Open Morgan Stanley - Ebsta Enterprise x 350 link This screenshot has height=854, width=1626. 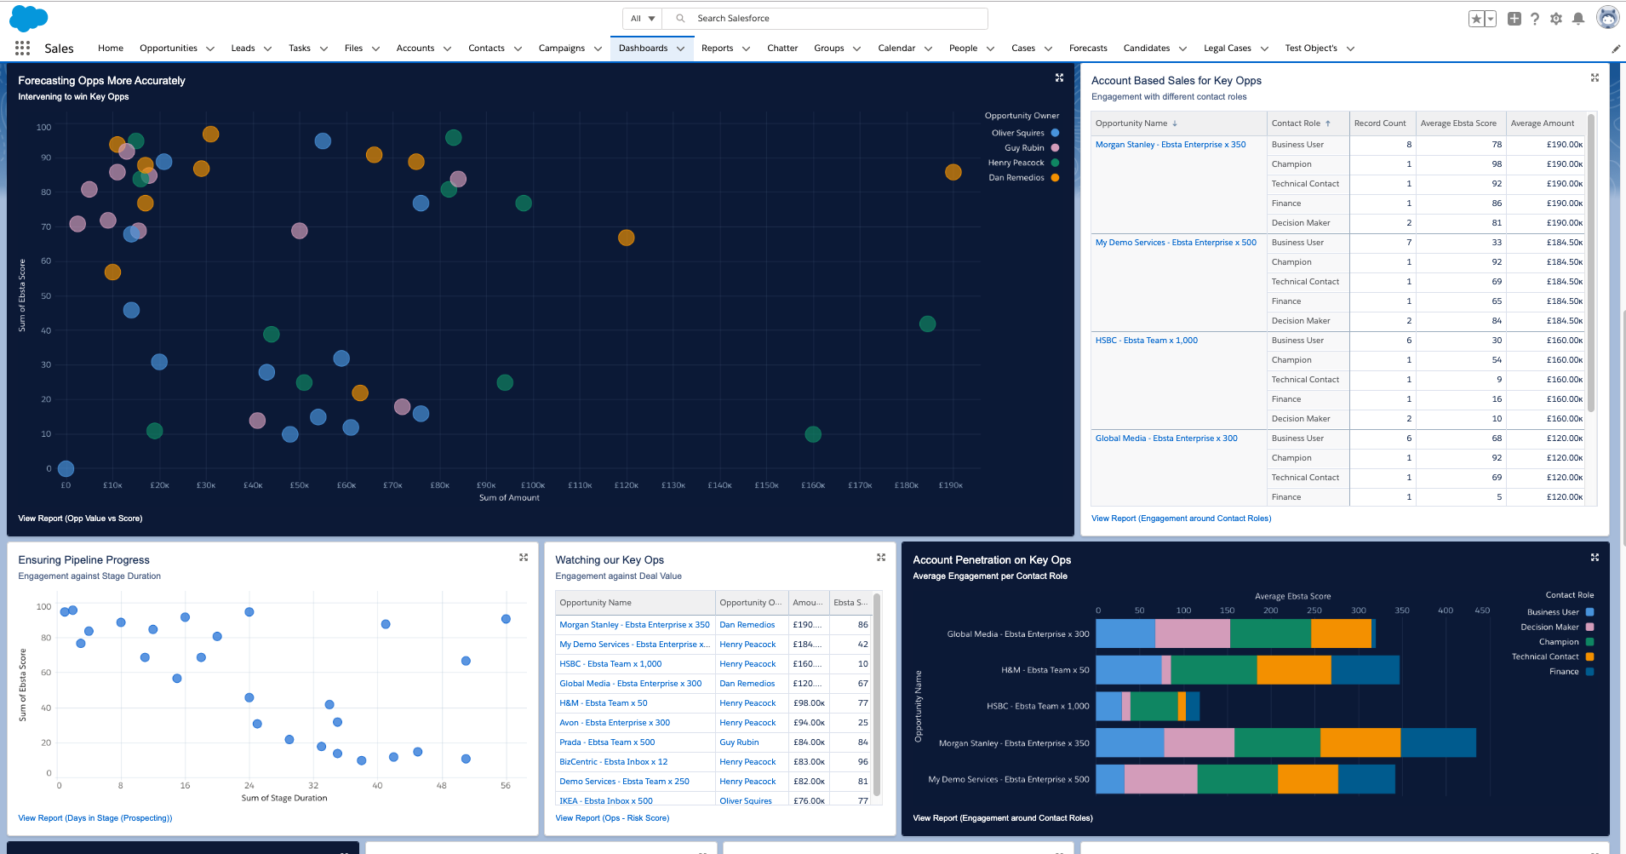1170,145
